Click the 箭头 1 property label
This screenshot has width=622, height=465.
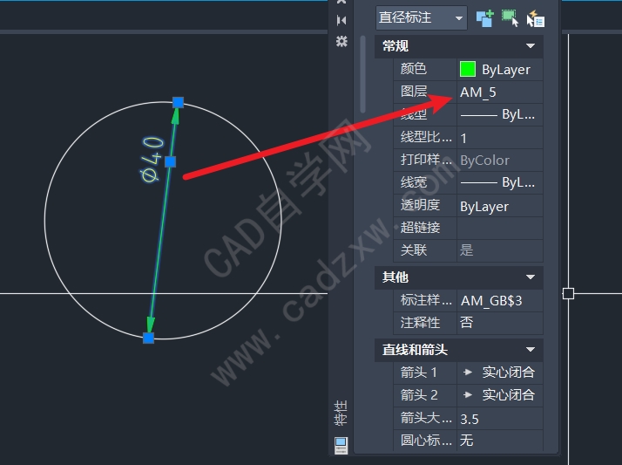point(418,372)
